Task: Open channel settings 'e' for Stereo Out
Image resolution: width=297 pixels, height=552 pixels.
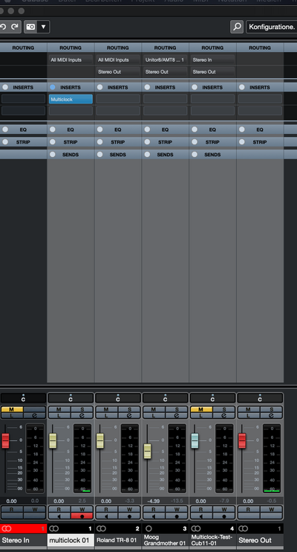Action: click(271, 416)
